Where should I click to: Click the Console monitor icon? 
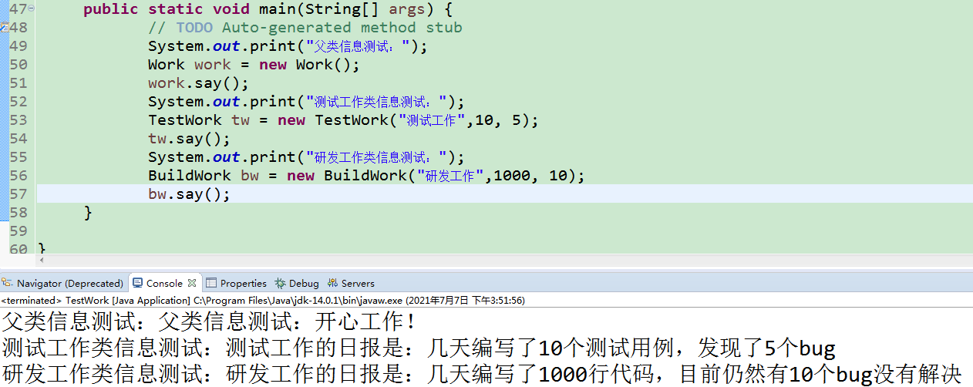(x=137, y=283)
